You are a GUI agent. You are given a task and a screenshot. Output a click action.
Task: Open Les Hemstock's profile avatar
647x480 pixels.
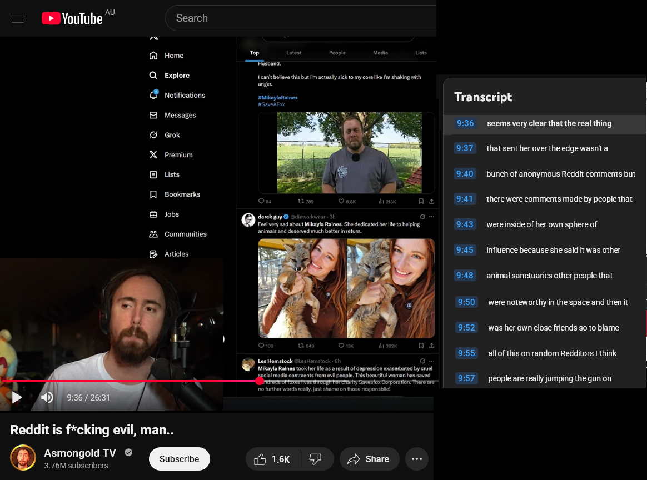tap(248, 364)
